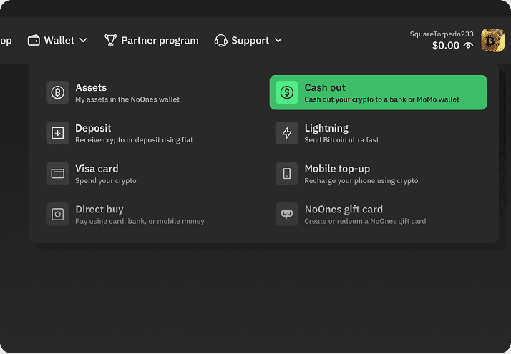Click the Deposit download arrow icon
The width and height of the screenshot is (511, 354).
tap(58, 133)
